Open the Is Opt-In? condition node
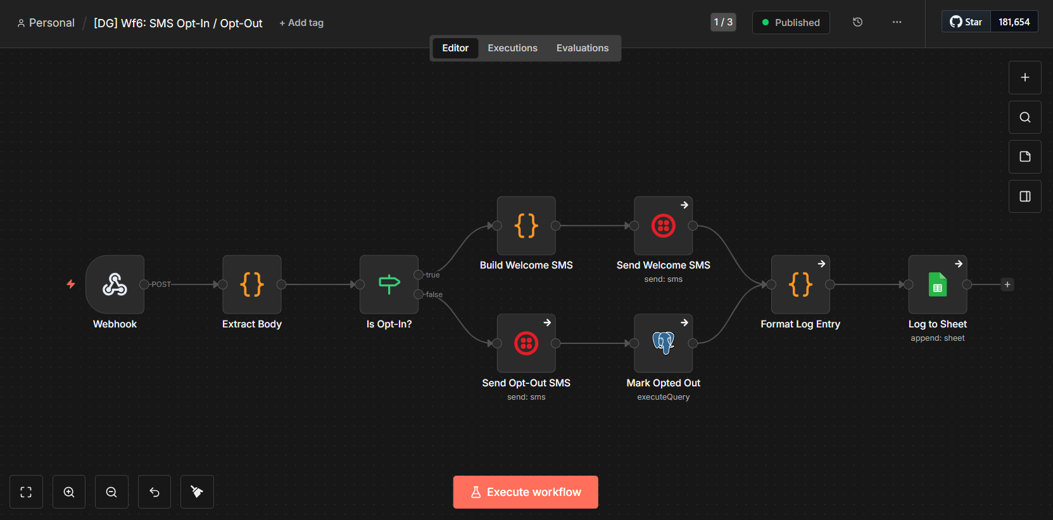This screenshot has height=520, width=1053. pos(389,284)
